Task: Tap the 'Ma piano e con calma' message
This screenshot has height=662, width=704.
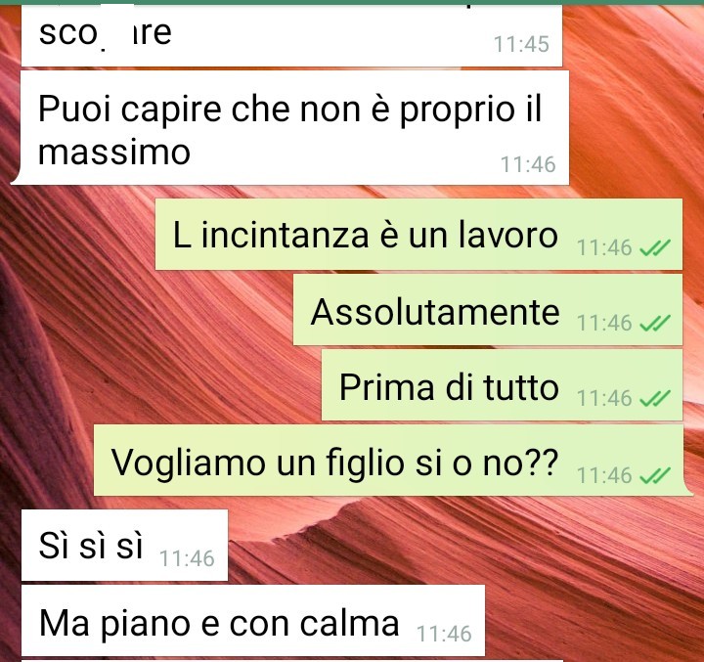Action: 253,620
